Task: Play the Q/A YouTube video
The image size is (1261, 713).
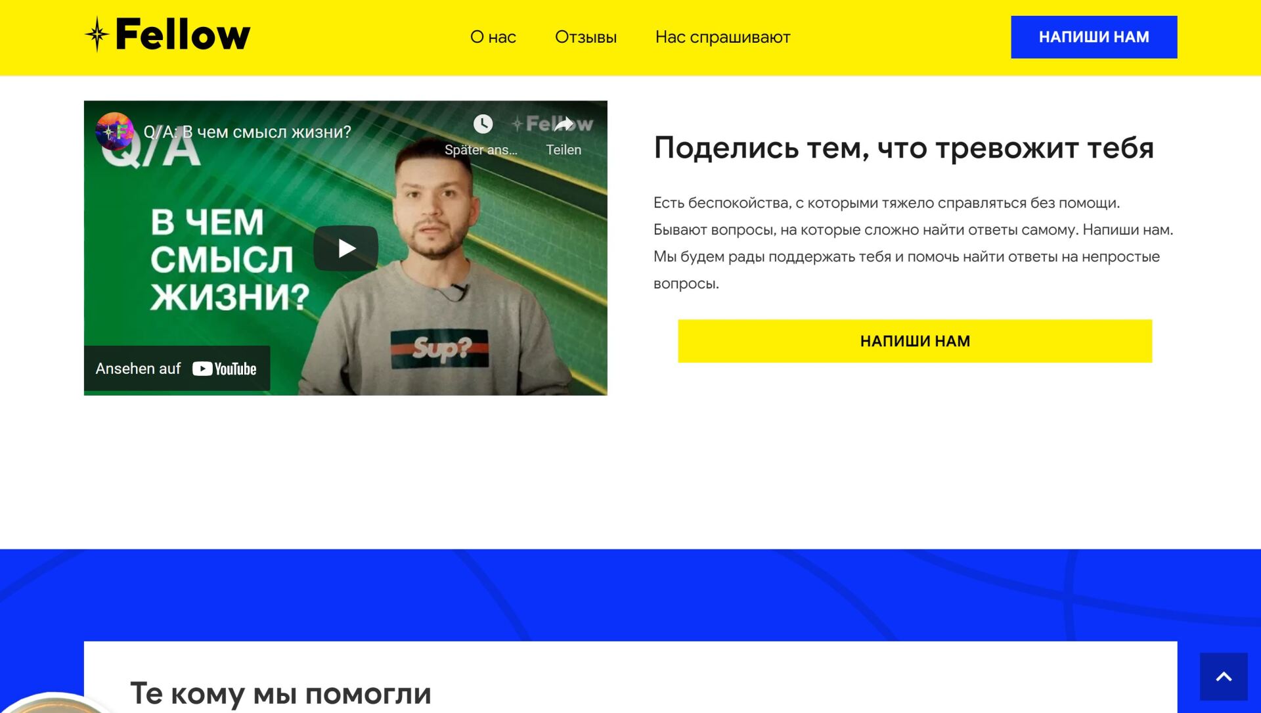Action: (x=345, y=248)
